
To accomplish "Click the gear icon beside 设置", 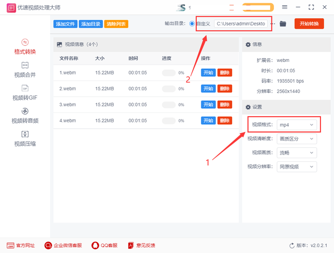I will 248,107.
